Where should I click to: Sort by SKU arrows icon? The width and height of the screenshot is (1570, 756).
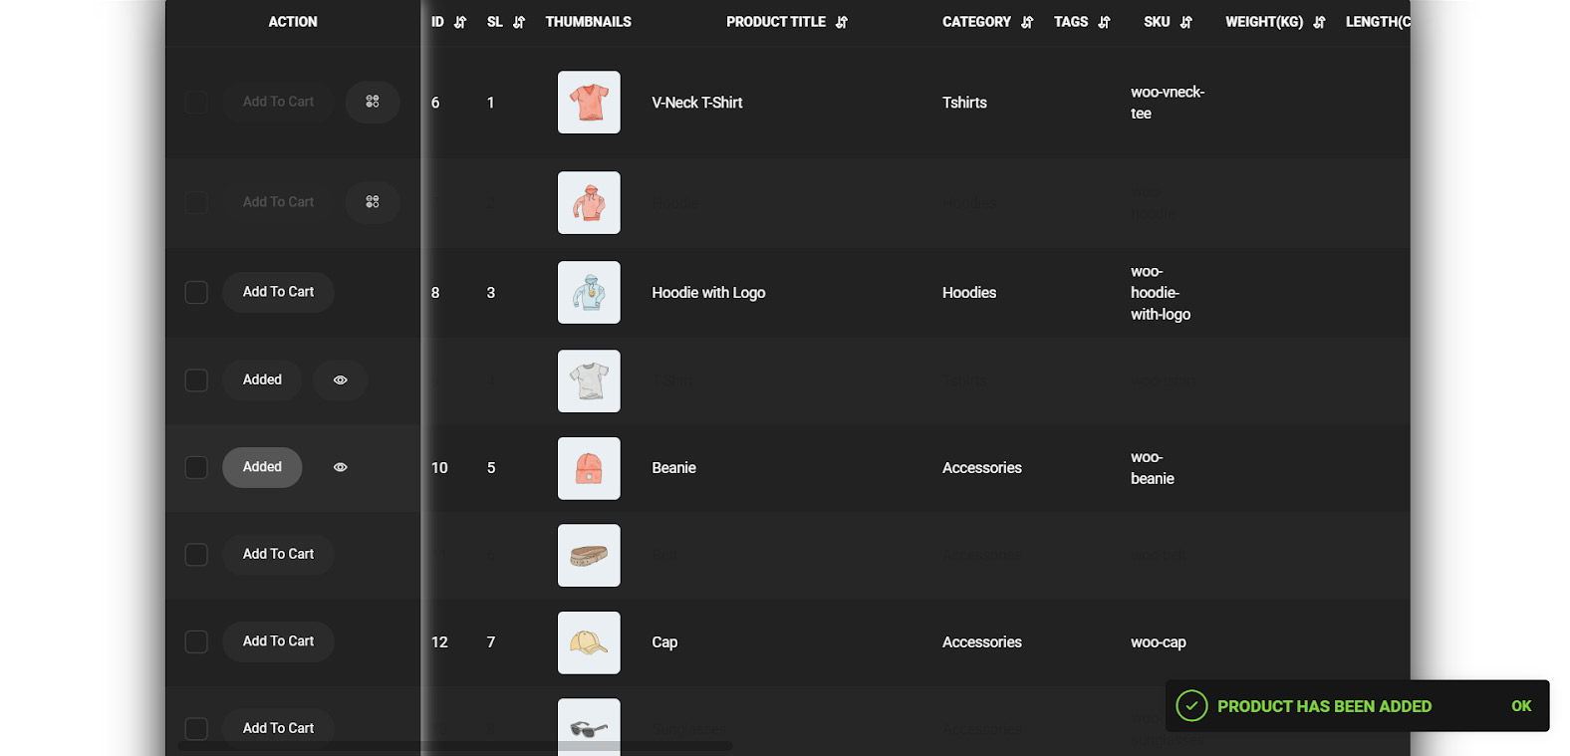pyautogui.click(x=1185, y=22)
